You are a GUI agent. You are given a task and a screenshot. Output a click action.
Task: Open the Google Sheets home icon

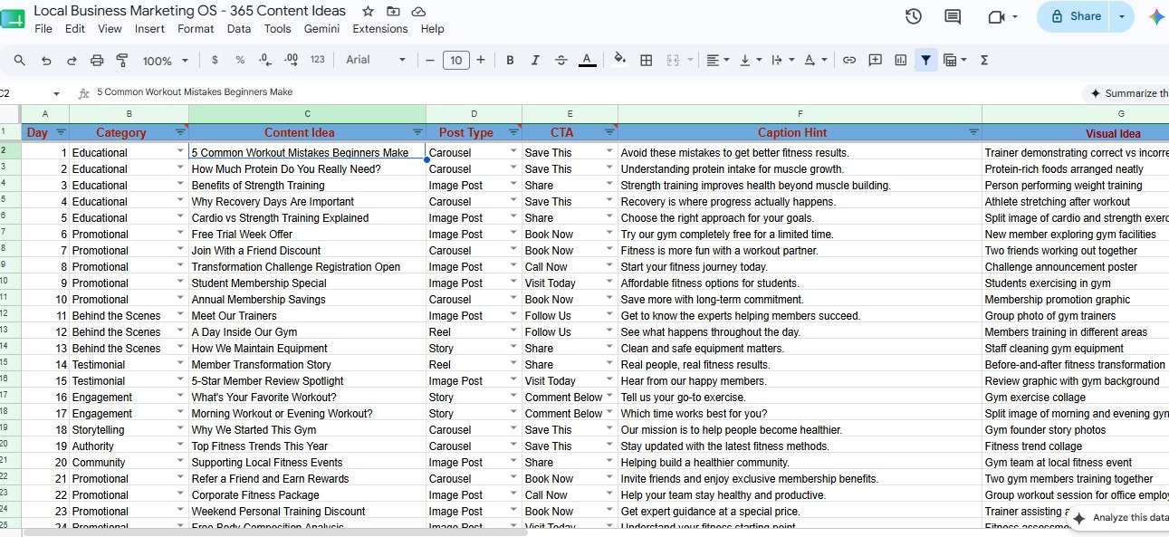tap(13, 19)
